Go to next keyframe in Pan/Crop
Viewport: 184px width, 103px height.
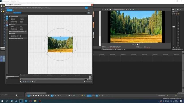coord(28,82)
